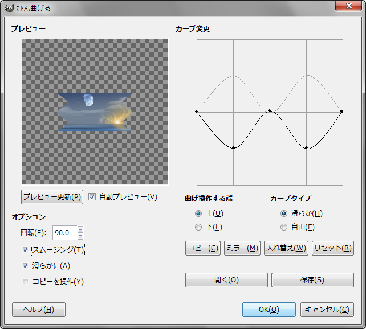Click the GIMP Wilber icon in title bar
Screen dimensions: 366x329
[9, 8]
